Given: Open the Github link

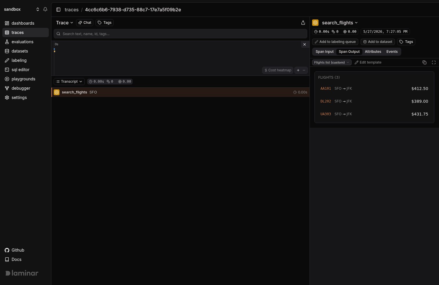Looking at the screenshot, I should (15, 250).
